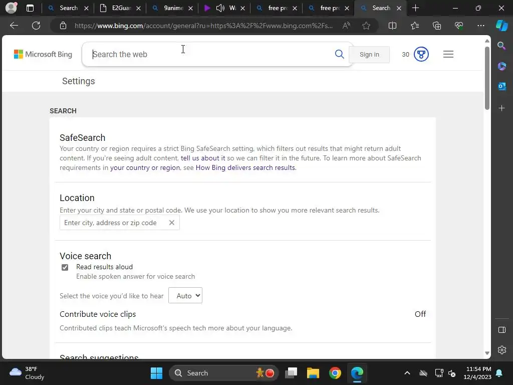Click the page vertical scrollbar thumb
The image size is (513, 385).
[x=487, y=78]
